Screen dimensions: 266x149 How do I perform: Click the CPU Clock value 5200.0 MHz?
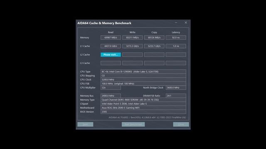pos(143,79)
